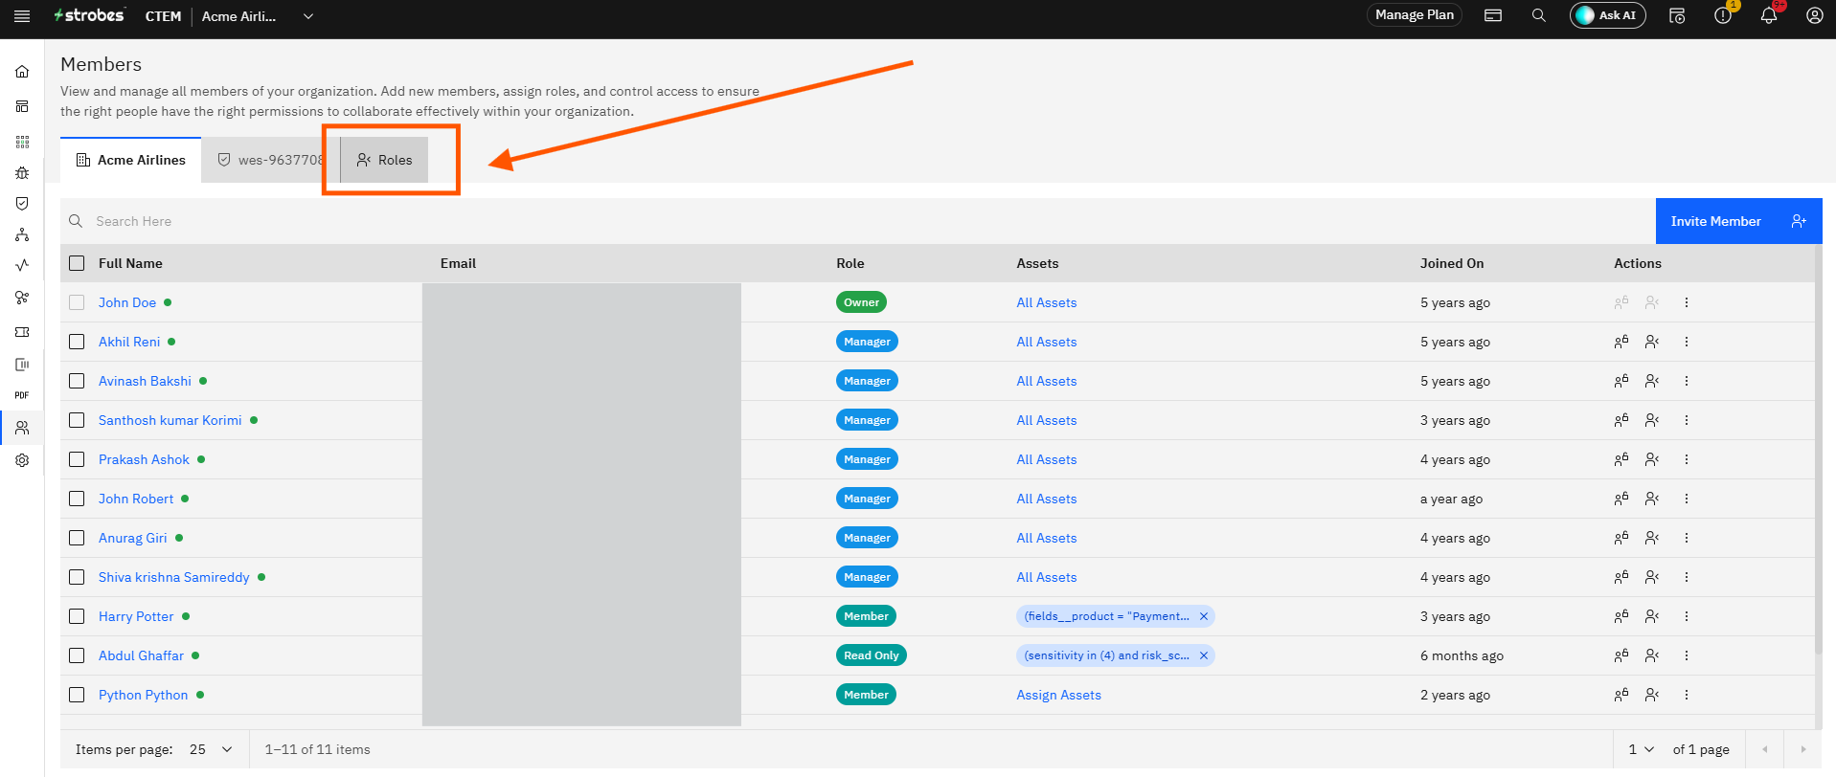Open the user profile icon

tap(1814, 15)
